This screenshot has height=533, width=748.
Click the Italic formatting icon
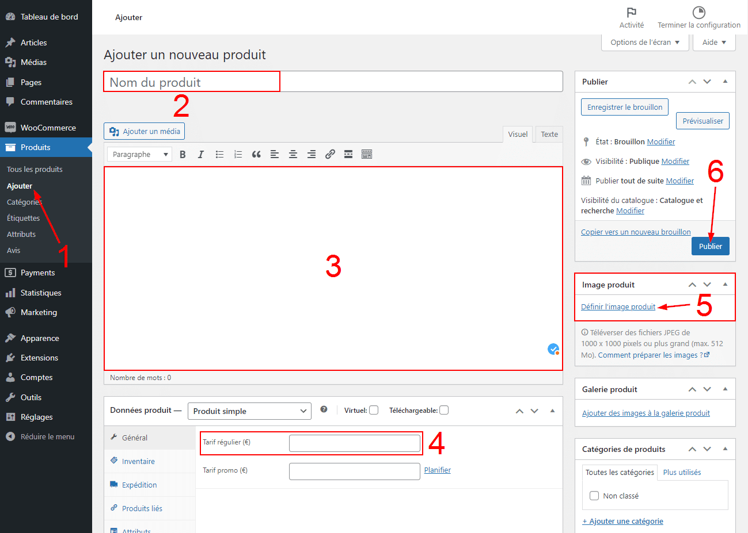[x=201, y=154]
